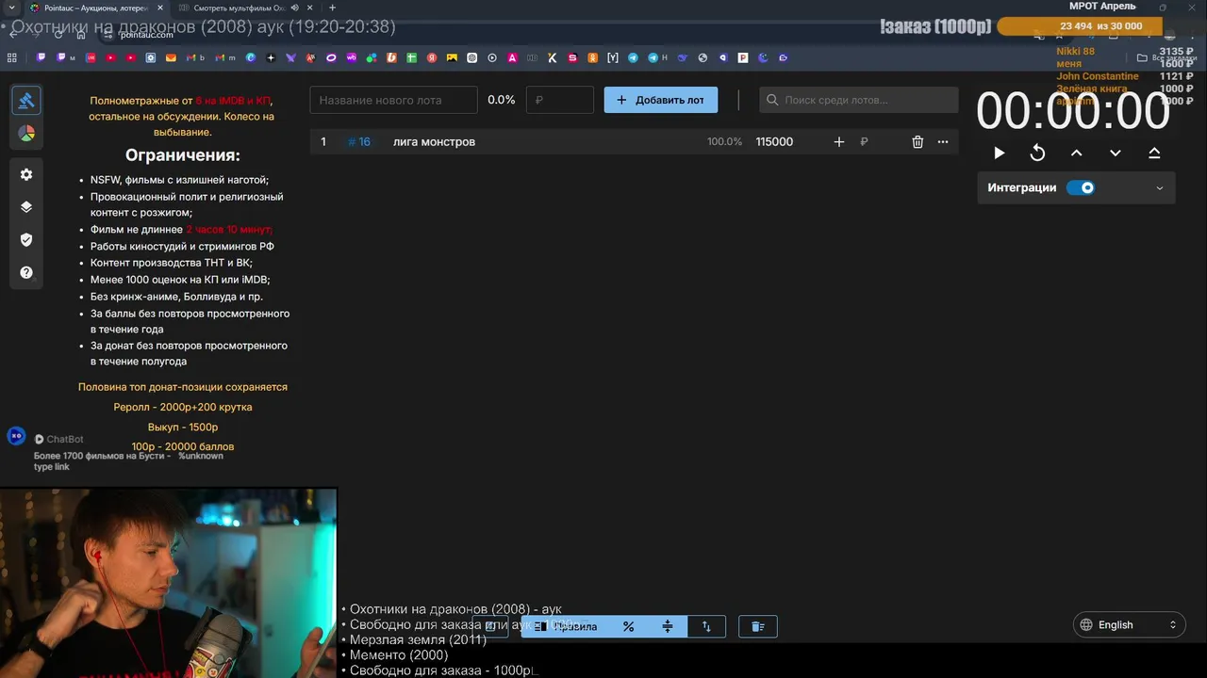Click the double-up arrow timer button

(1154, 153)
